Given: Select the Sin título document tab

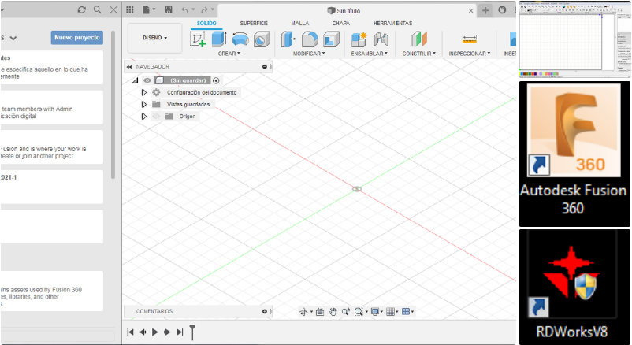Looking at the screenshot, I should (x=344, y=11).
